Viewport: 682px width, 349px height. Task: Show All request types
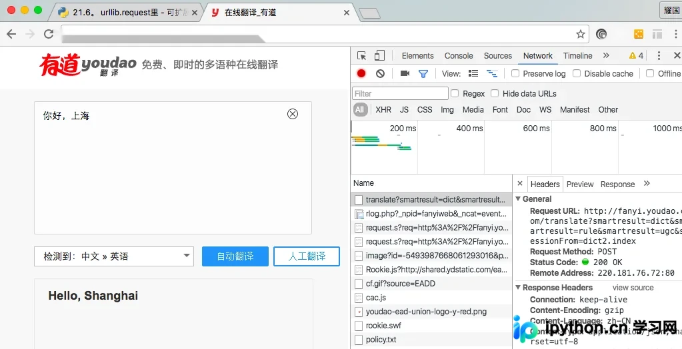coord(360,109)
